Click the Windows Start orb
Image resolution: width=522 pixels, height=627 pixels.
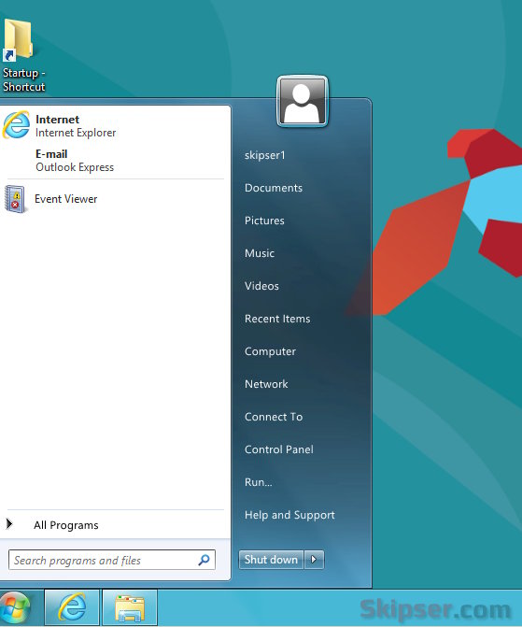(x=15, y=607)
